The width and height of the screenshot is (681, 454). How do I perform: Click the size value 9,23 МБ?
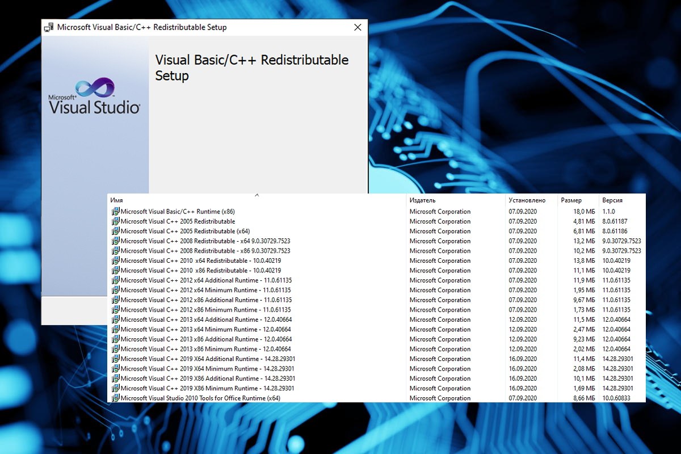coord(583,339)
